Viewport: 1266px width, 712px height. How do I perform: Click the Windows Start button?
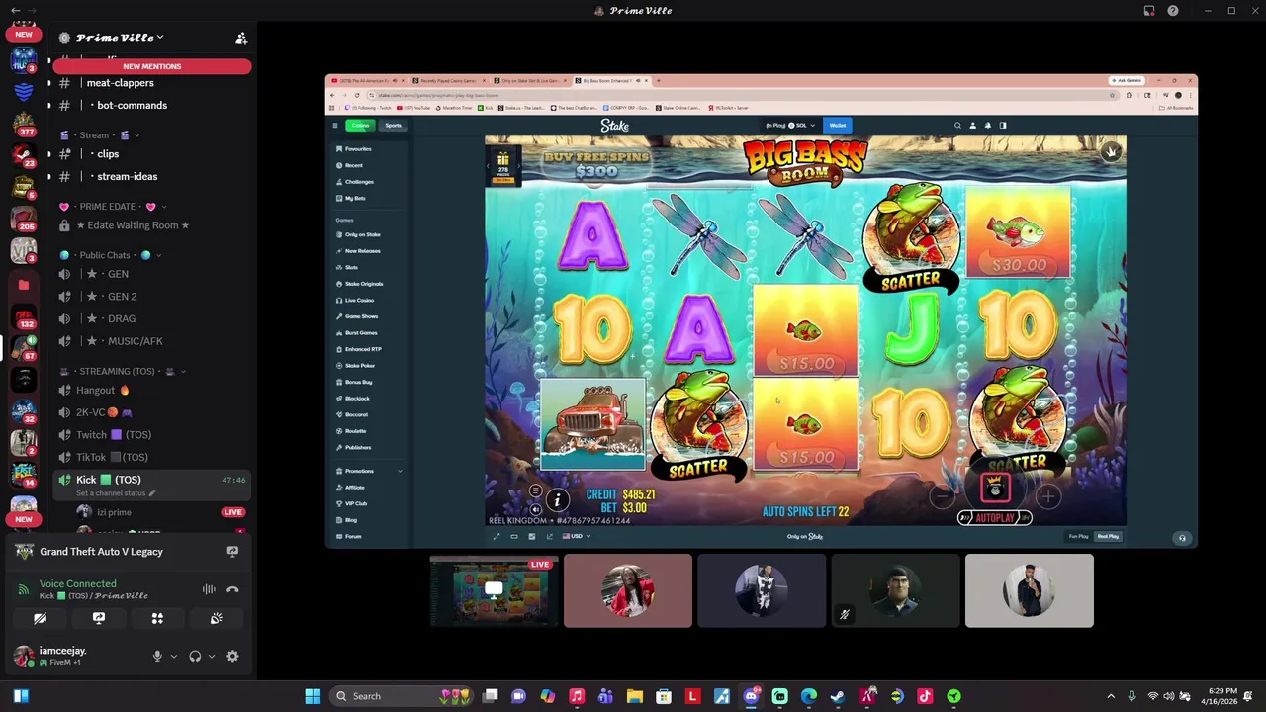click(313, 696)
